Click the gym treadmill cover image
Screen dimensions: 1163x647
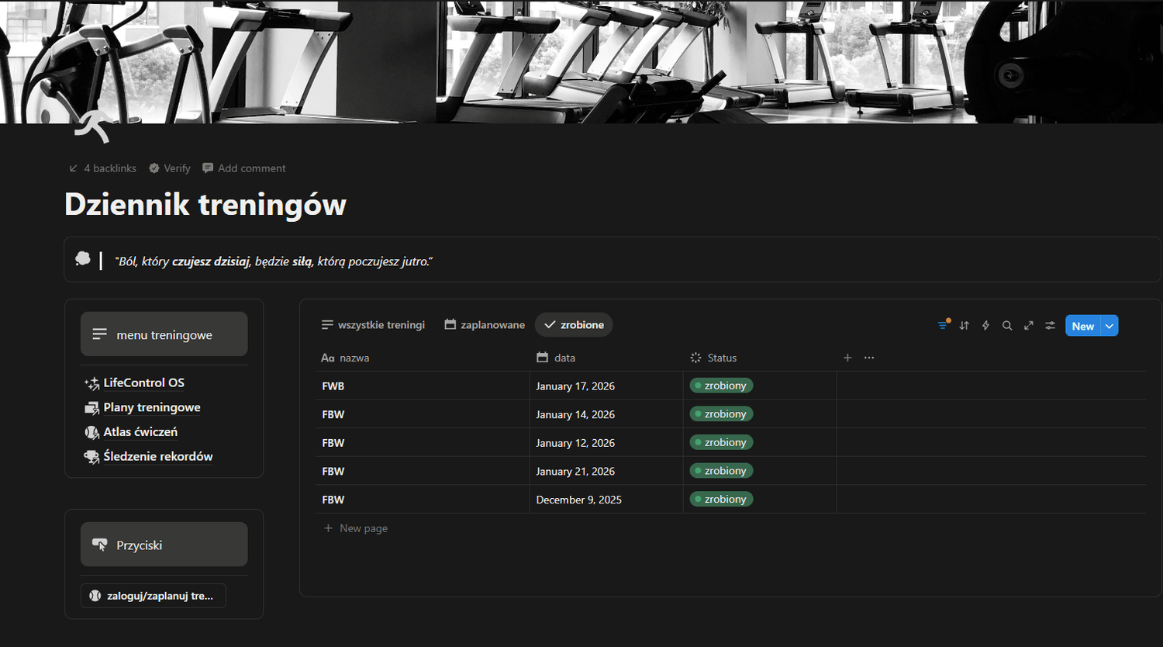point(581,61)
